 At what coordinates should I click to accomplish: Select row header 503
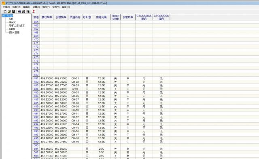[x=36, y=156]
